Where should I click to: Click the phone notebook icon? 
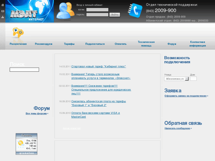(x=135, y=11)
